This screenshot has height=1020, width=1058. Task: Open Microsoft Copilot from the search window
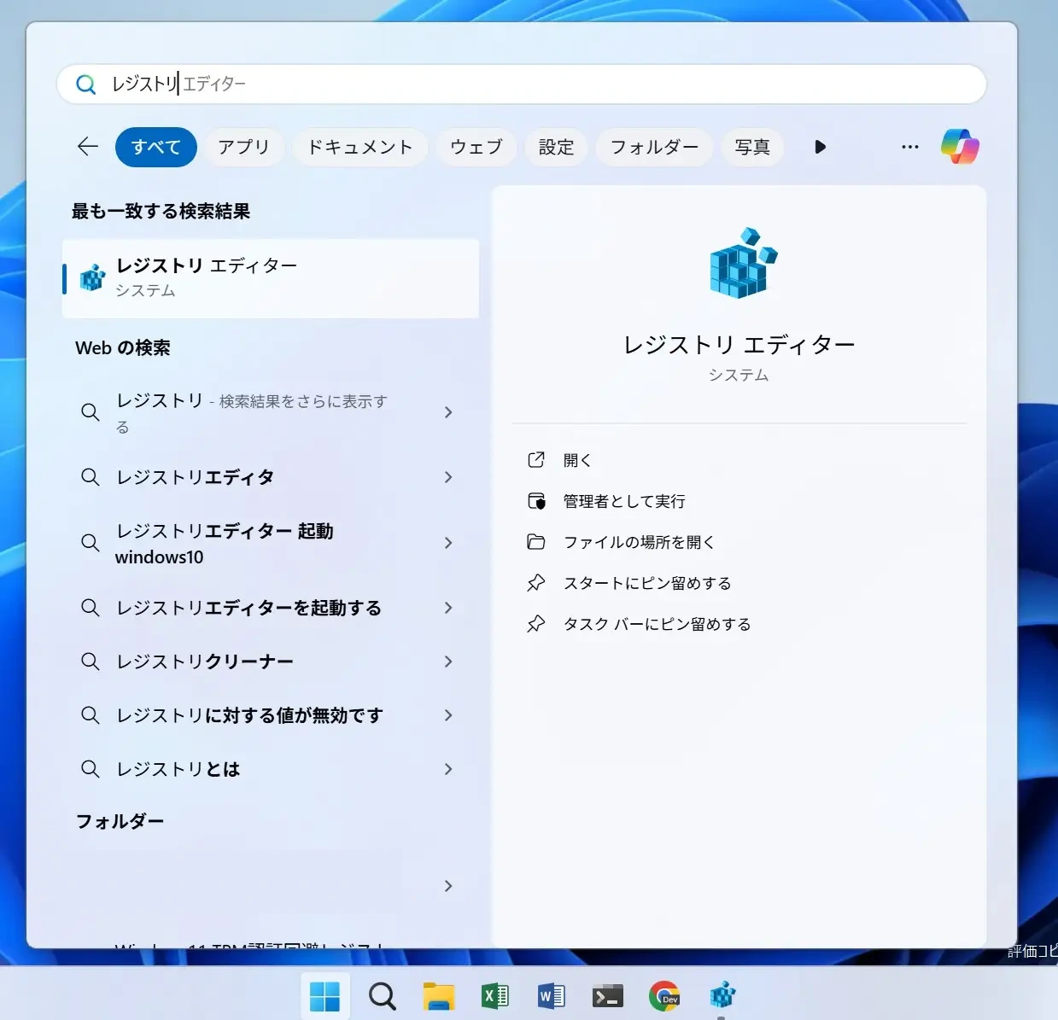pyautogui.click(x=960, y=146)
